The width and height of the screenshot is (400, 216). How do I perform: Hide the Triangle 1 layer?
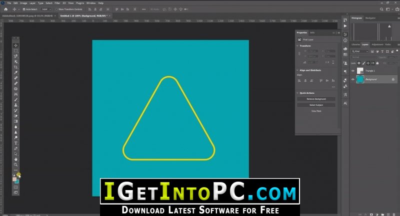[x=353, y=71]
